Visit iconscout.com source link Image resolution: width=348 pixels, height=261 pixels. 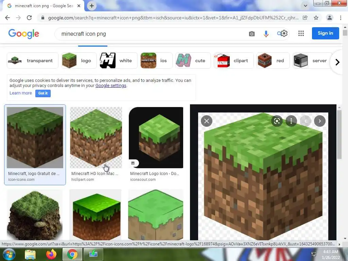[x=143, y=179]
